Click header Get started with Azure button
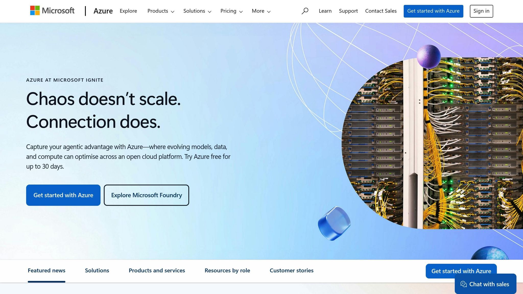 433,11
